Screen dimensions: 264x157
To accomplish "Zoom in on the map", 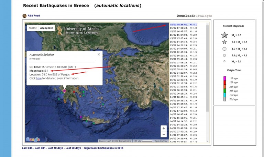I will (164, 128).
